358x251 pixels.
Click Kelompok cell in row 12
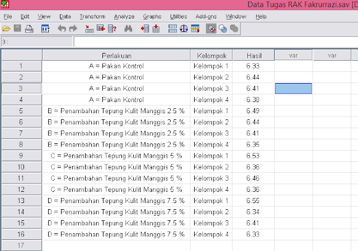[x=211, y=190]
